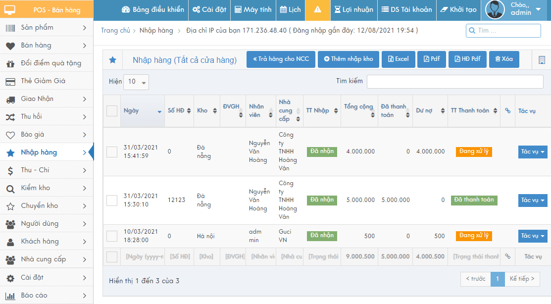Image resolution: width=551 pixels, height=304 pixels.
Task: Open Máy tính calculator from top bar
Action: [x=253, y=10]
